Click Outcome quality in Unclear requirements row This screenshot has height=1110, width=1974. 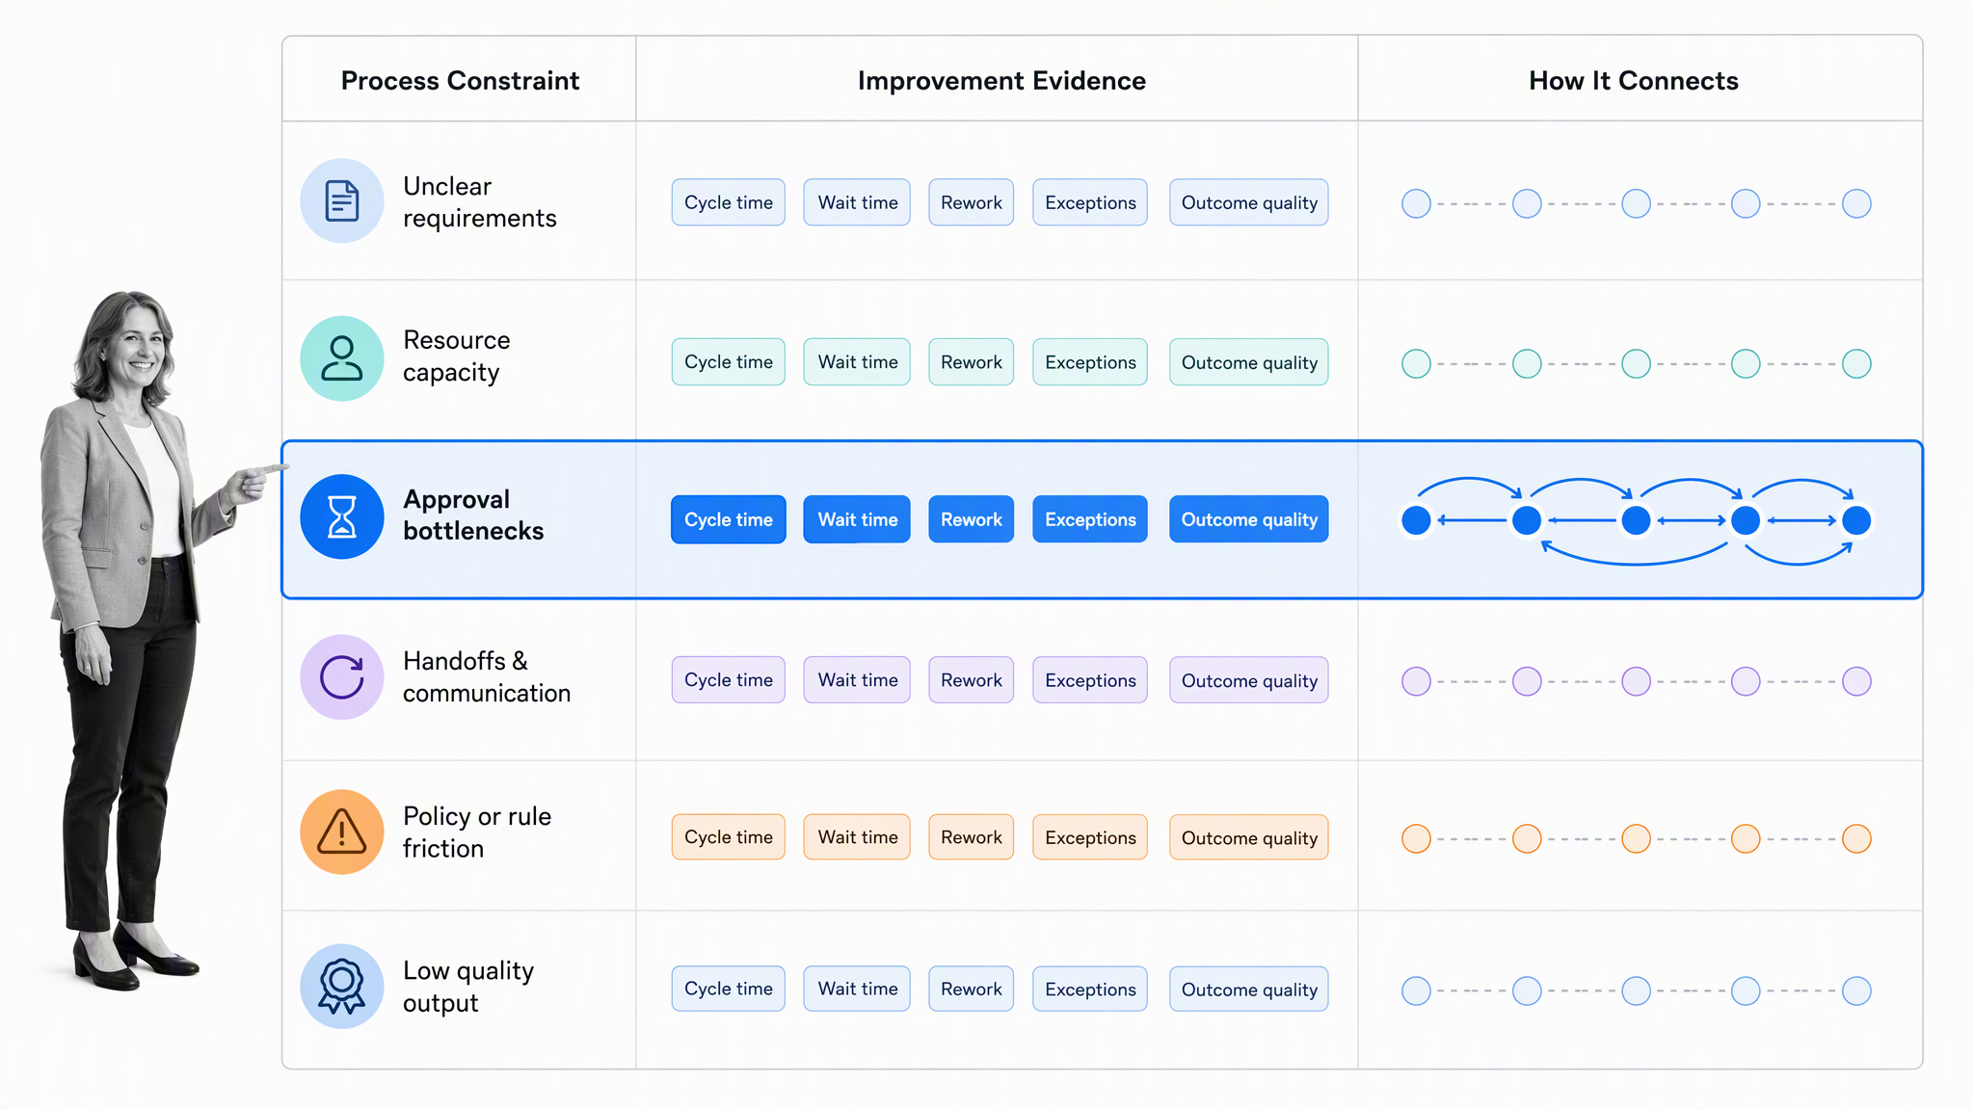1249,202
